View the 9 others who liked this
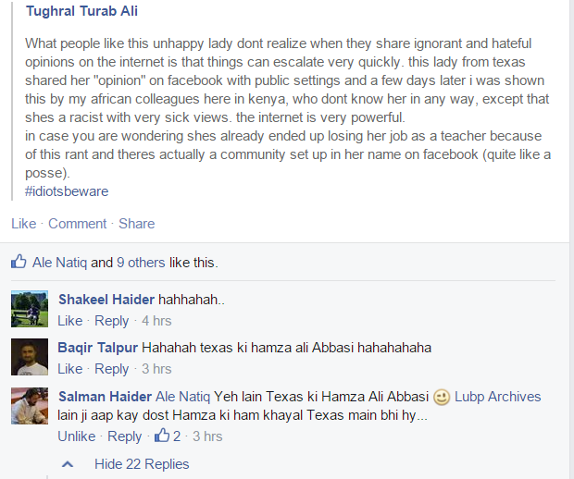 click(x=141, y=263)
